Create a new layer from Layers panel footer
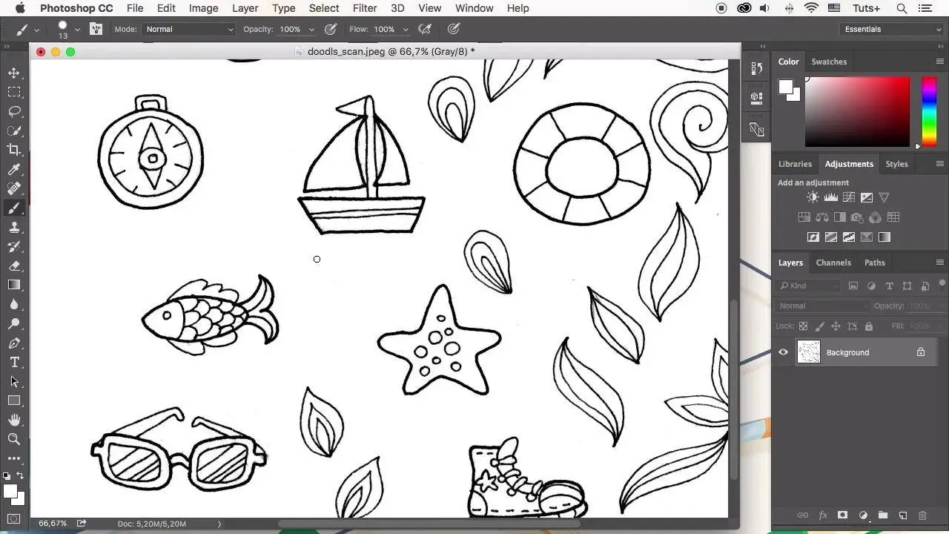This screenshot has height=534, width=949. click(x=903, y=515)
